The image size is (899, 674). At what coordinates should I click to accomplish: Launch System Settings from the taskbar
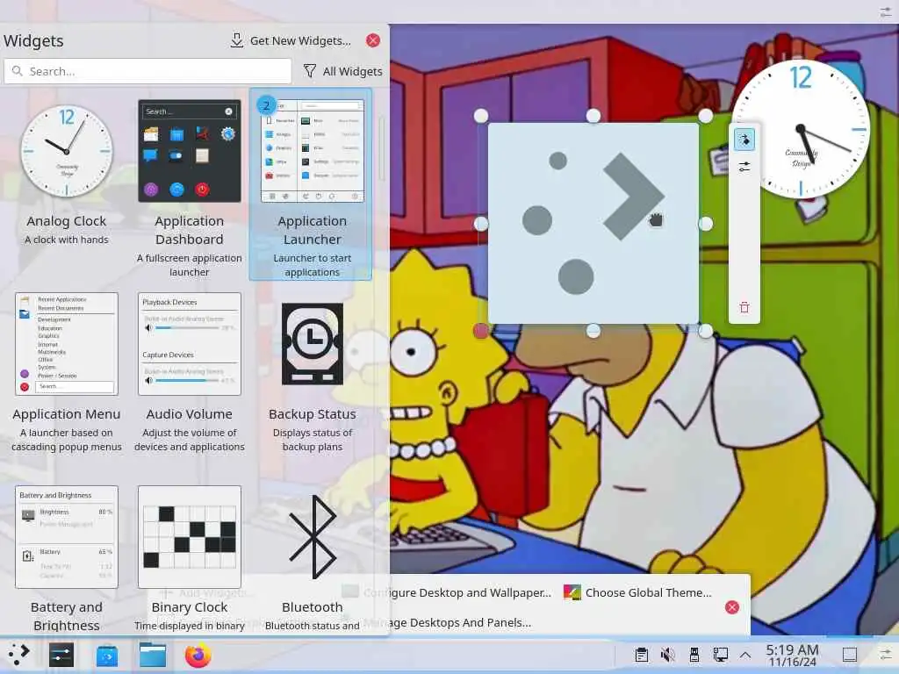click(x=61, y=655)
